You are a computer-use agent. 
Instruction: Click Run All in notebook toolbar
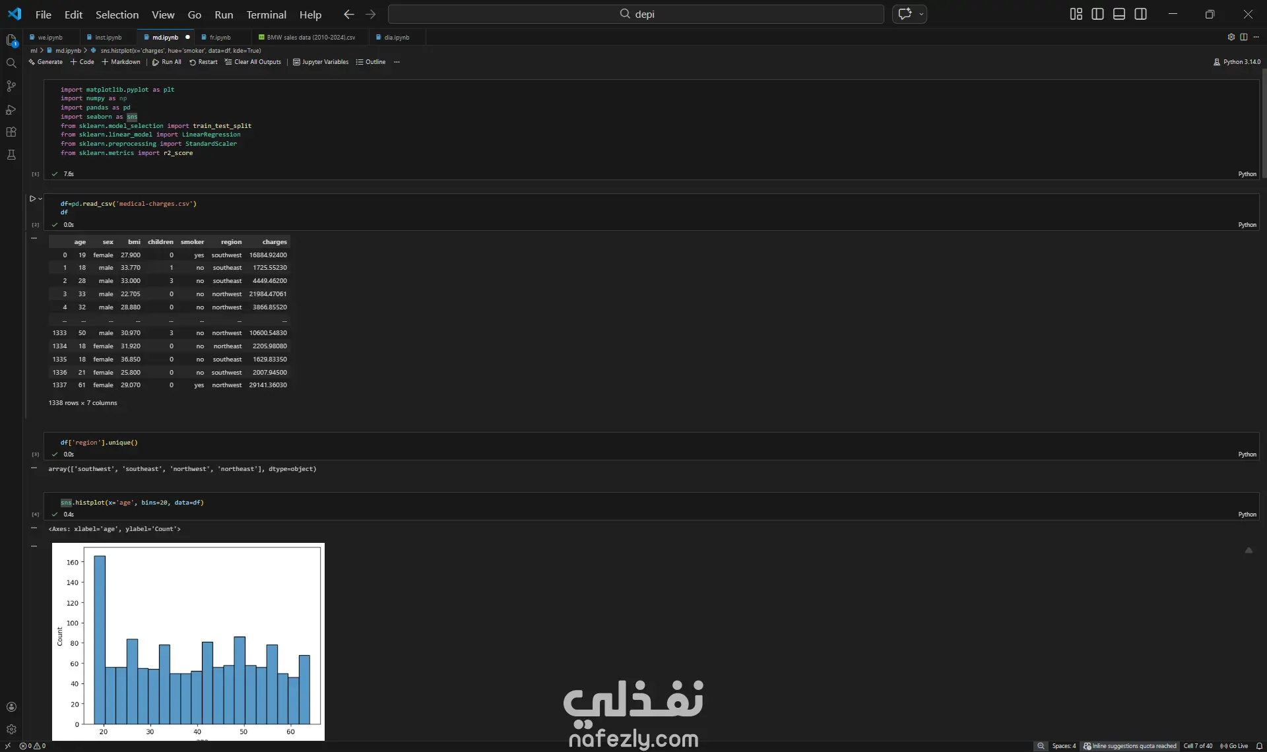click(167, 62)
